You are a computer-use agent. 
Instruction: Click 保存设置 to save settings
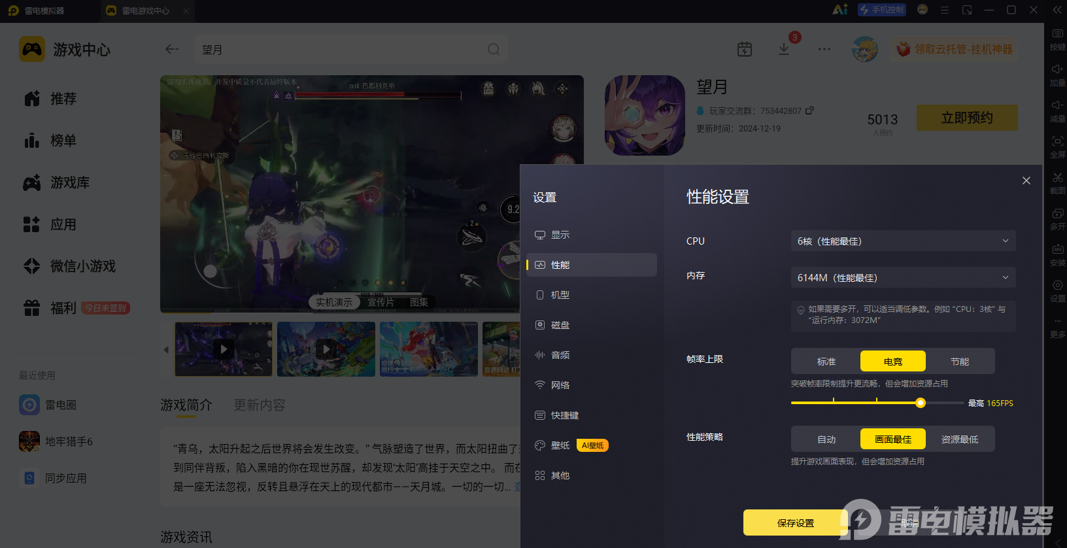tap(796, 522)
